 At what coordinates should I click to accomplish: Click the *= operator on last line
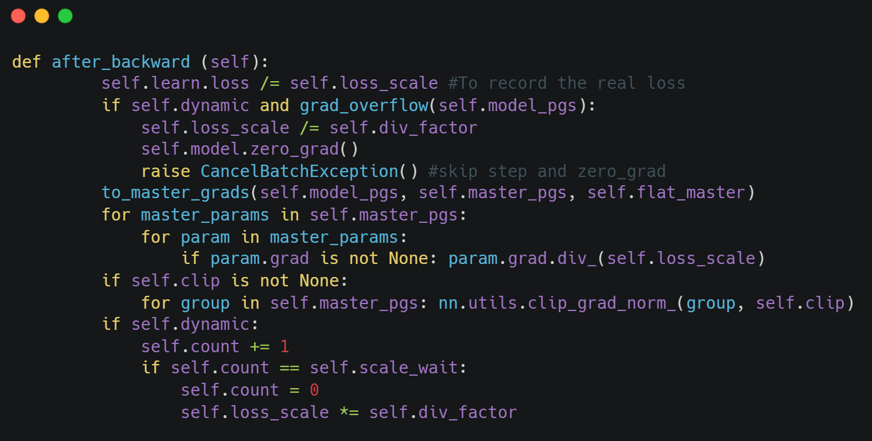(348, 412)
